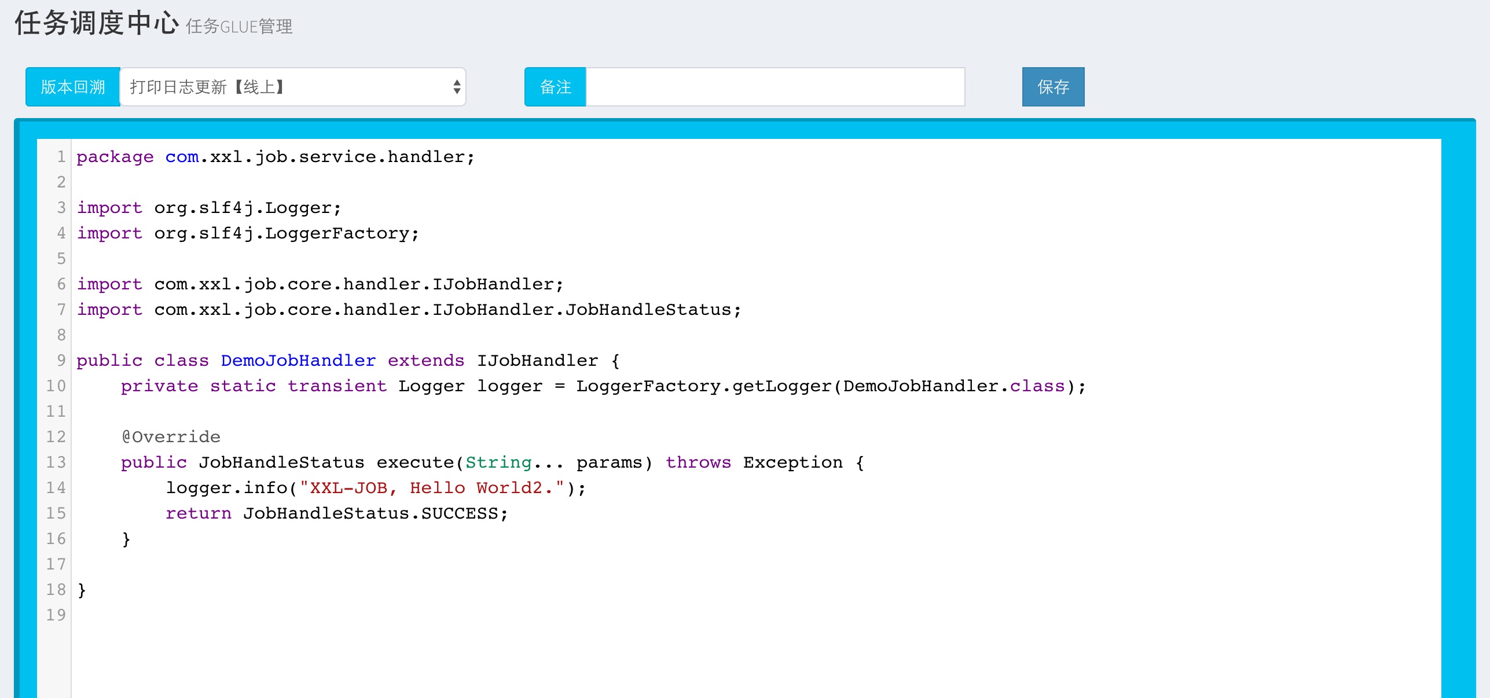The height and width of the screenshot is (698, 1490).
Task: Click the 任务调度中心 page title
Action: click(x=97, y=23)
